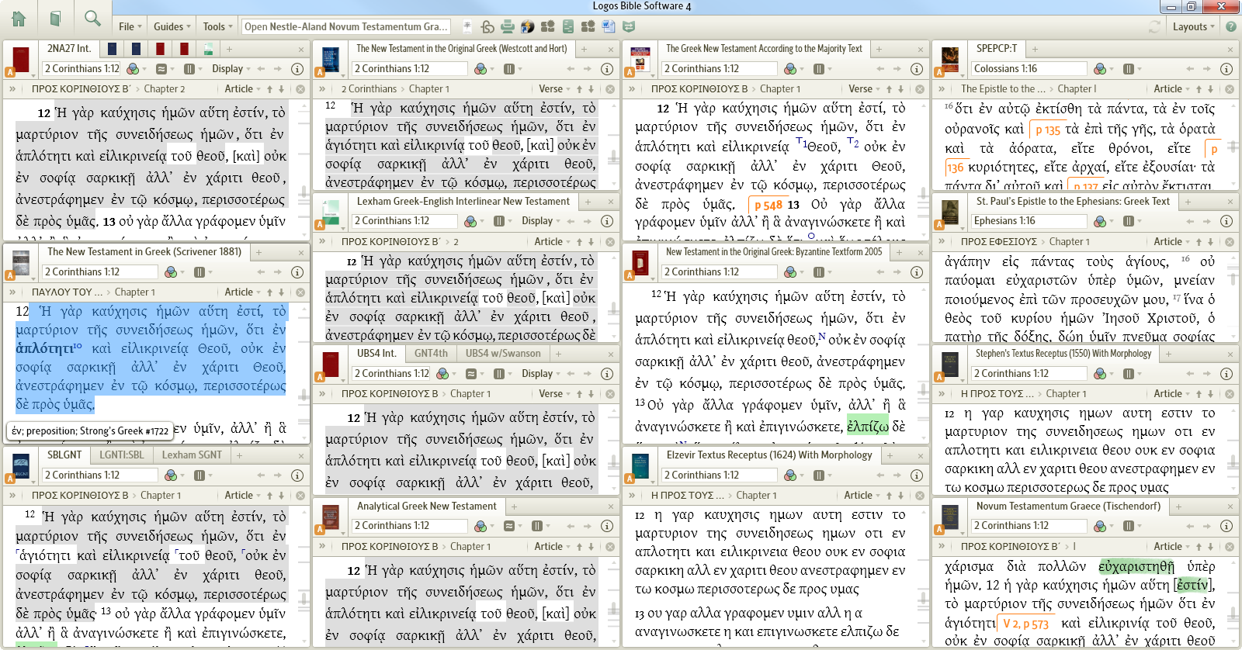Add new tab next to SPEPCP:T
This screenshot has width=1242, height=650.
(x=1033, y=49)
